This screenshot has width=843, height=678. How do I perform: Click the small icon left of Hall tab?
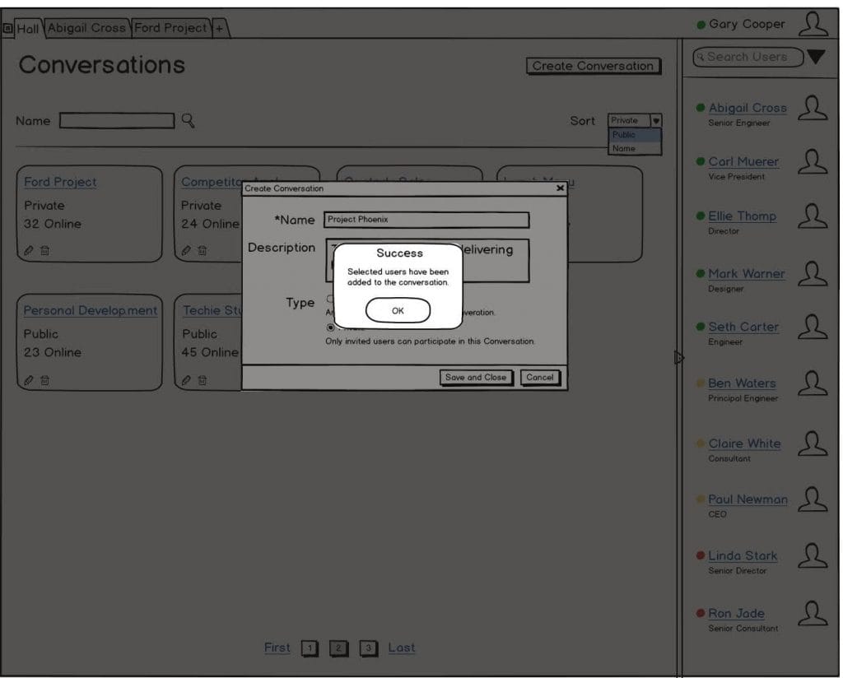[7, 28]
